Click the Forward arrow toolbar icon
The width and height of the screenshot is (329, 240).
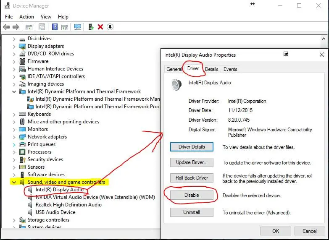[16, 27]
